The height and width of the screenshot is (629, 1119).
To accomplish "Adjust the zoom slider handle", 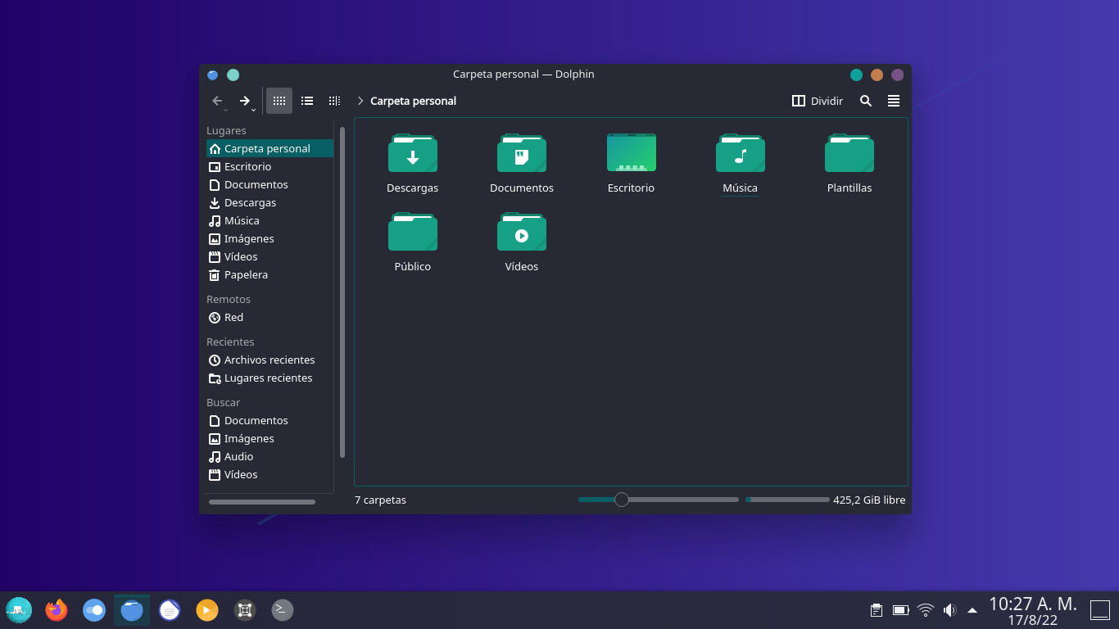I will coord(622,500).
